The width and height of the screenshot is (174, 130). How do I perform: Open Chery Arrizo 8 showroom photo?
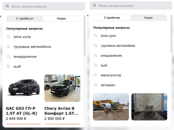pos(62,88)
